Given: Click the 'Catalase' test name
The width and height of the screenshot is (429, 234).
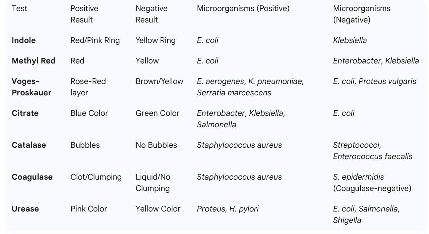Looking at the screenshot, I should 29,145.
